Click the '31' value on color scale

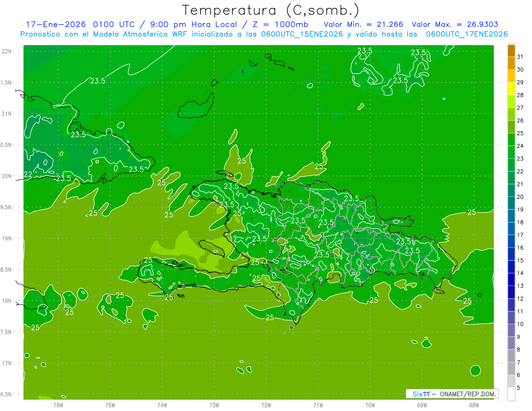(x=520, y=57)
